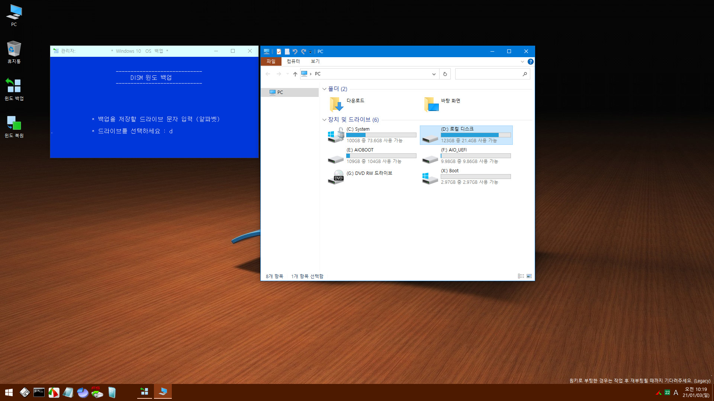
Task: Click the Redo icon in Explorer title bar
Action: point(303,52)
